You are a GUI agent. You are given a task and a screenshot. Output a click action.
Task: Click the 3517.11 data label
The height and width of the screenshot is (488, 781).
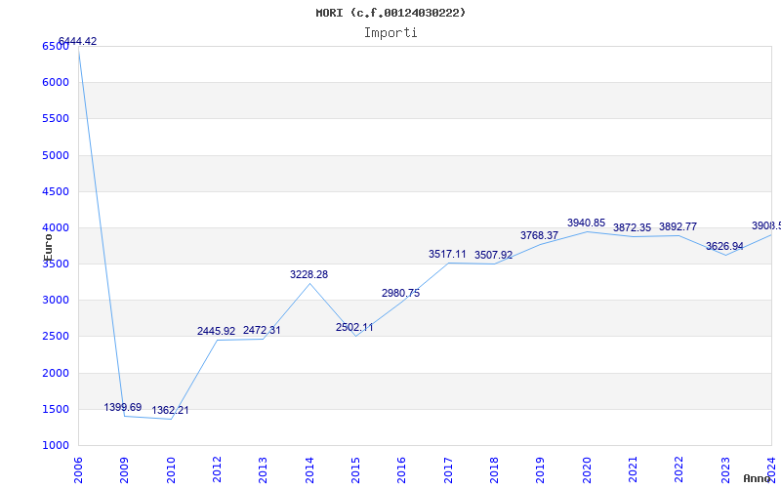(447, 254)
